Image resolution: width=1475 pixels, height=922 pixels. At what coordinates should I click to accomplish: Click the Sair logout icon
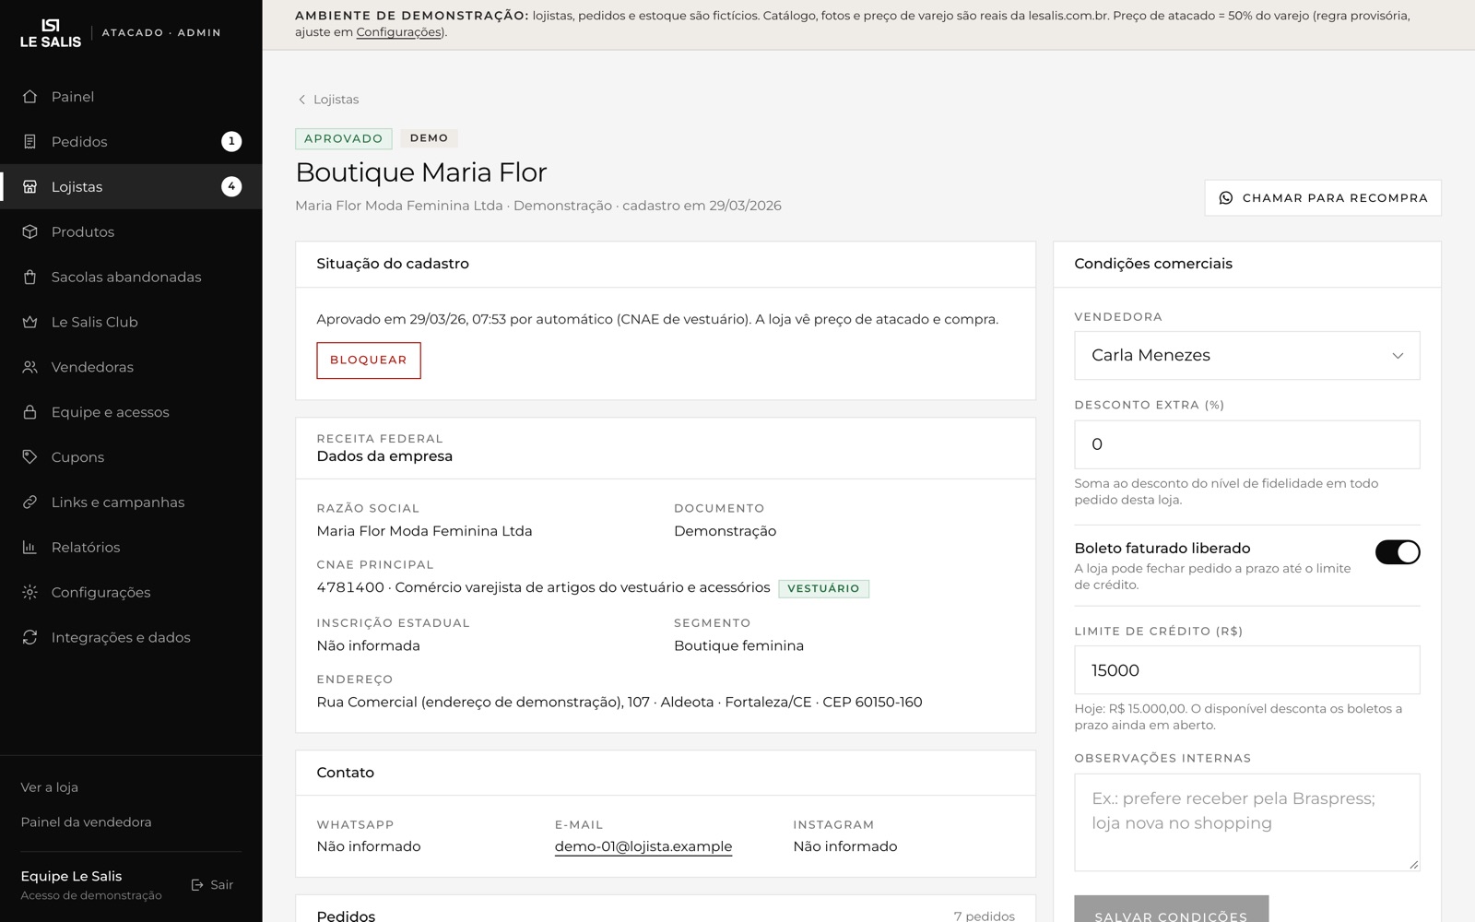[197, 885]
